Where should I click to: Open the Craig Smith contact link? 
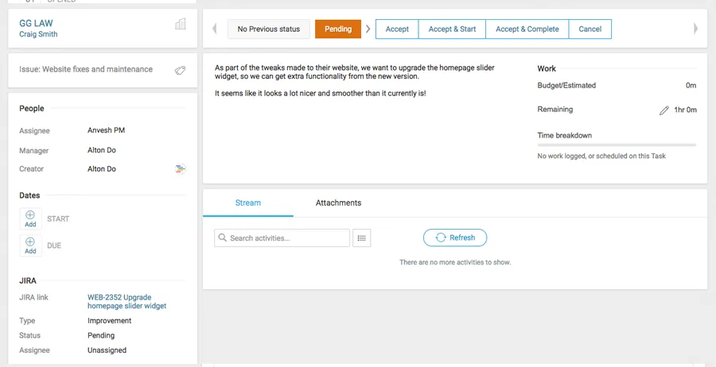38,34
